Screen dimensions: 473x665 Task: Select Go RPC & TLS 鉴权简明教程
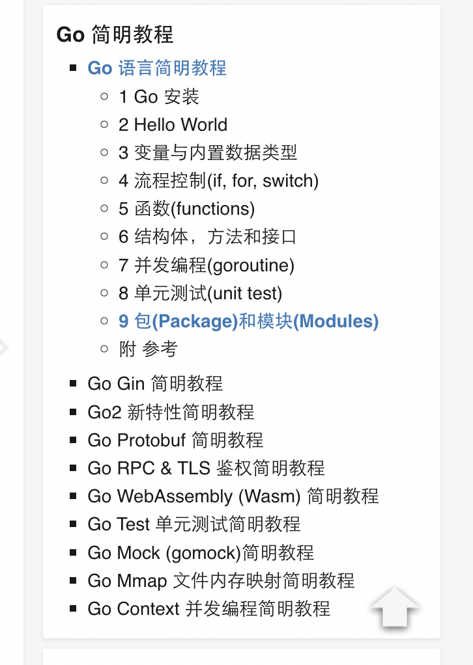tap(206, 468)
